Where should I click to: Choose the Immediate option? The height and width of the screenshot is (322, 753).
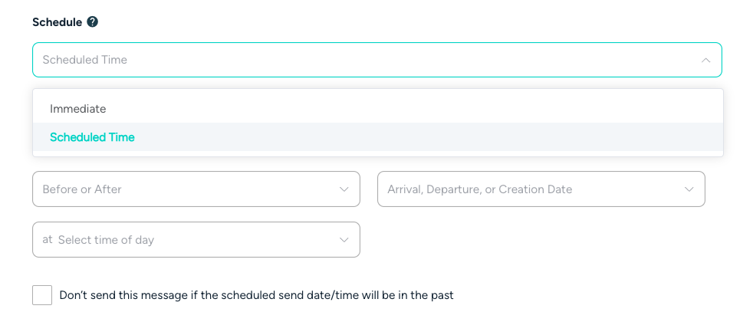tap(377, 109)
